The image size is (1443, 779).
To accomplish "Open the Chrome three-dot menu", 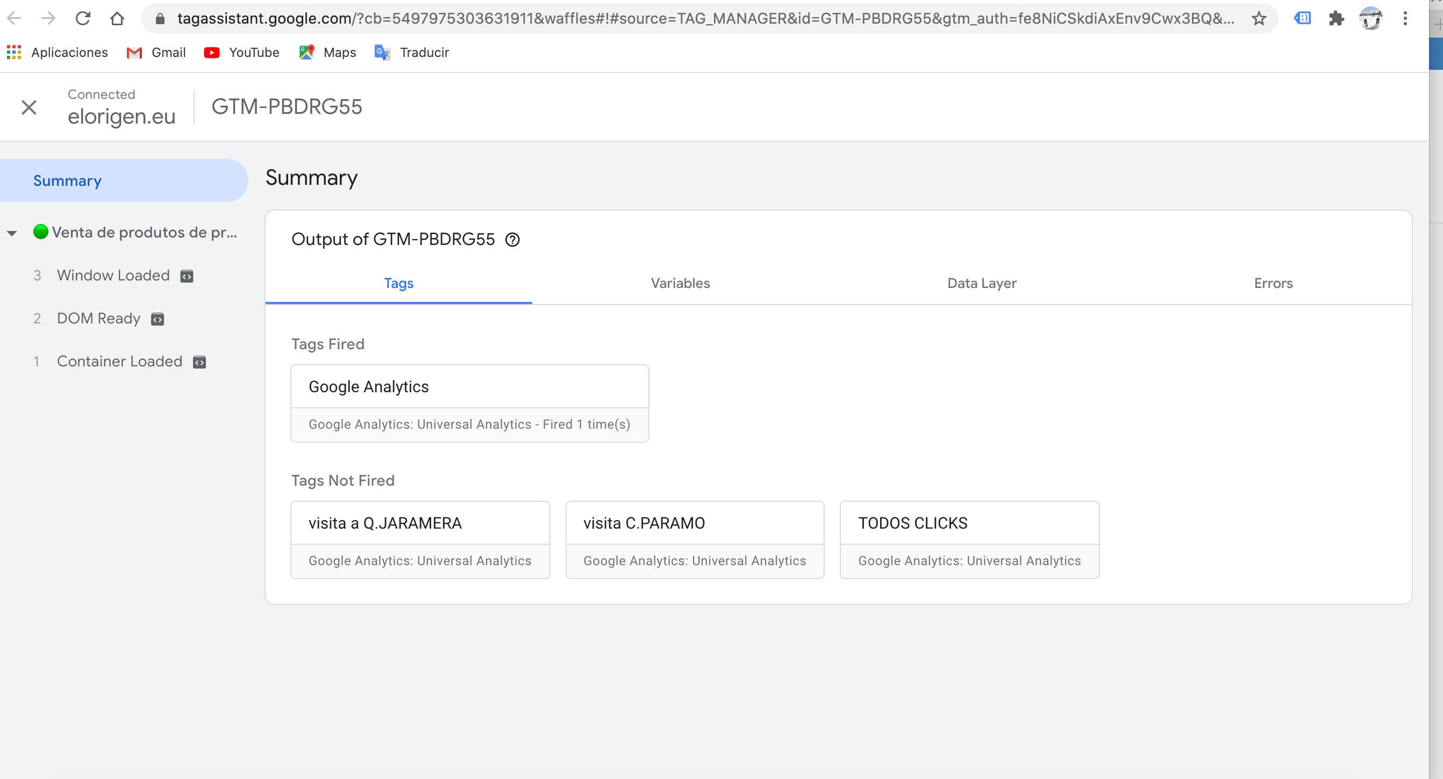I will (x=1405, y=18).
